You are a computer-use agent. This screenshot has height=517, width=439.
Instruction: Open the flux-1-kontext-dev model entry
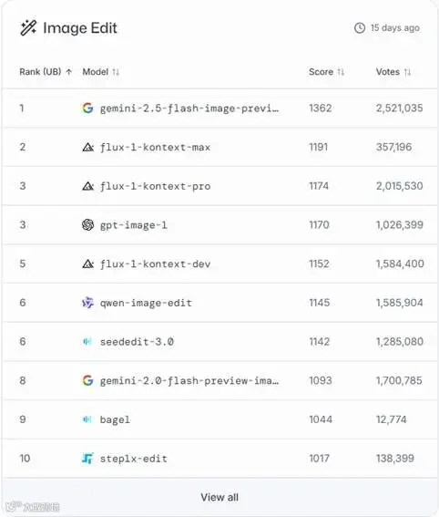click(155, 264)
